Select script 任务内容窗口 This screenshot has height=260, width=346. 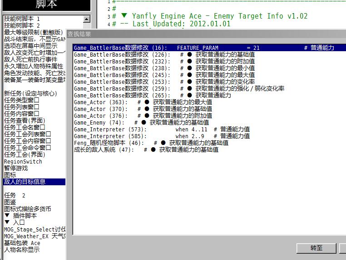tap(22, 114)
